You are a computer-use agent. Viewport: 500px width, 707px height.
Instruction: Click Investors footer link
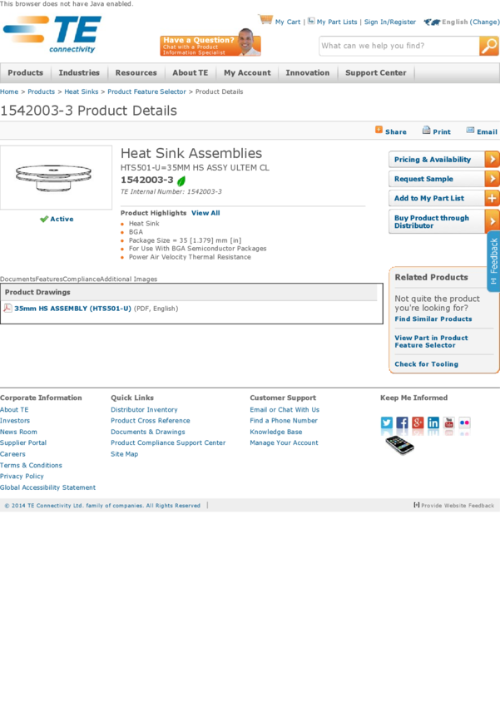tap(15, 420)
